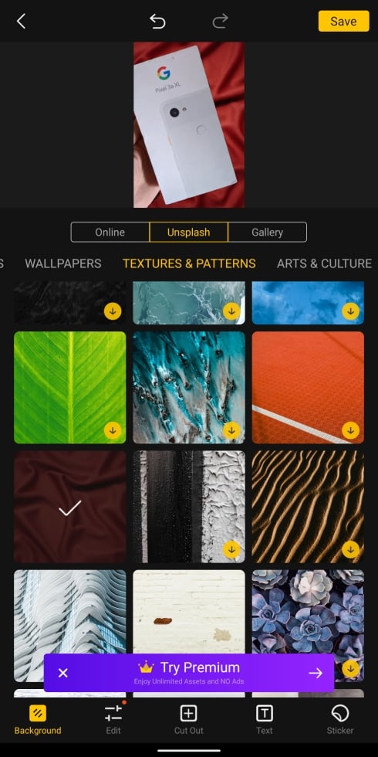Screen dimensions: 378x757
Task: Download the orange court texture
Action: (x=350, y=429)
